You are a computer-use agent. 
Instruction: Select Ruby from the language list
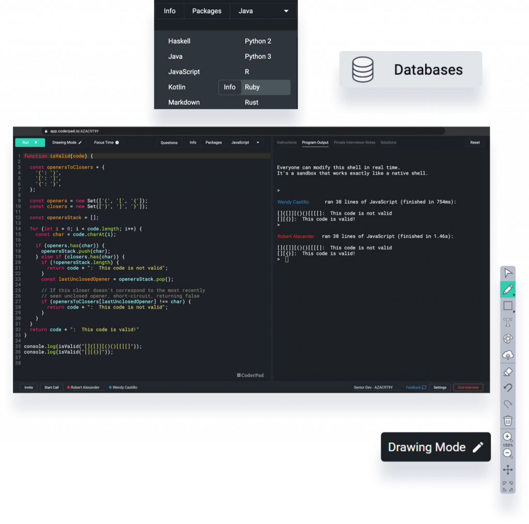click(253, 87)
